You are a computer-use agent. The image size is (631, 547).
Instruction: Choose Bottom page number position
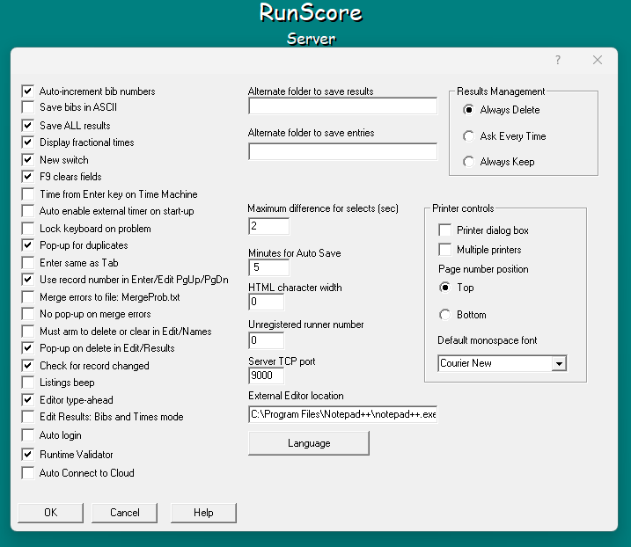point(445,315)
